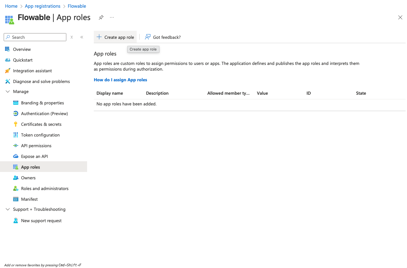The image size is (407, 268).
Task: Click the Token configuration icon
Action: pos(15,135)
